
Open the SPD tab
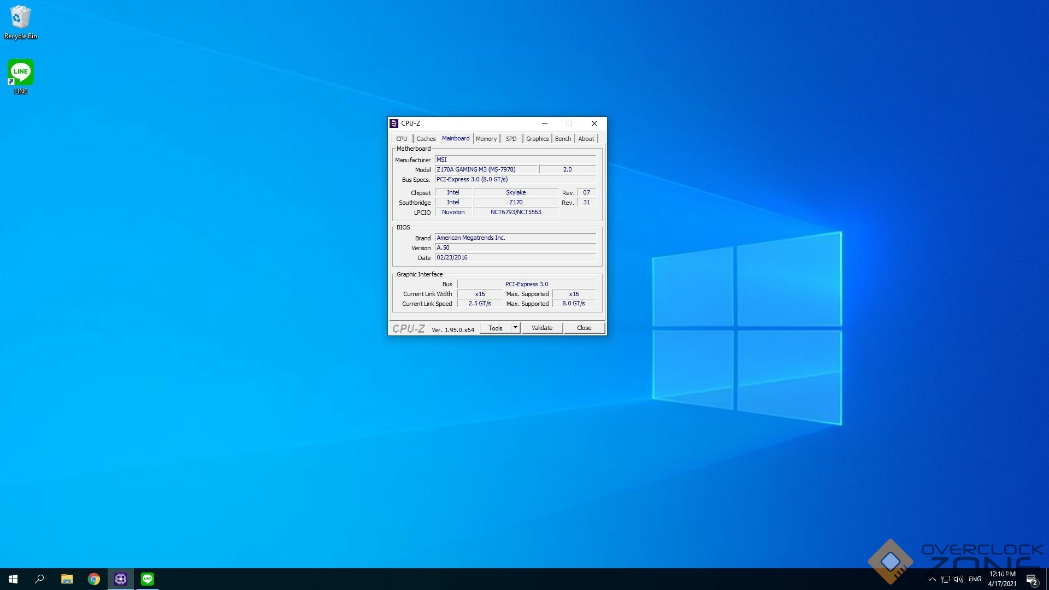click(511, 139)
